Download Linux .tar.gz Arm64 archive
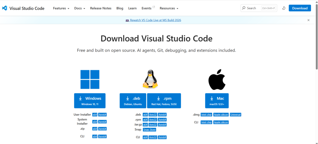The height and width of the screenshot is (144, 318). [162, 124]
